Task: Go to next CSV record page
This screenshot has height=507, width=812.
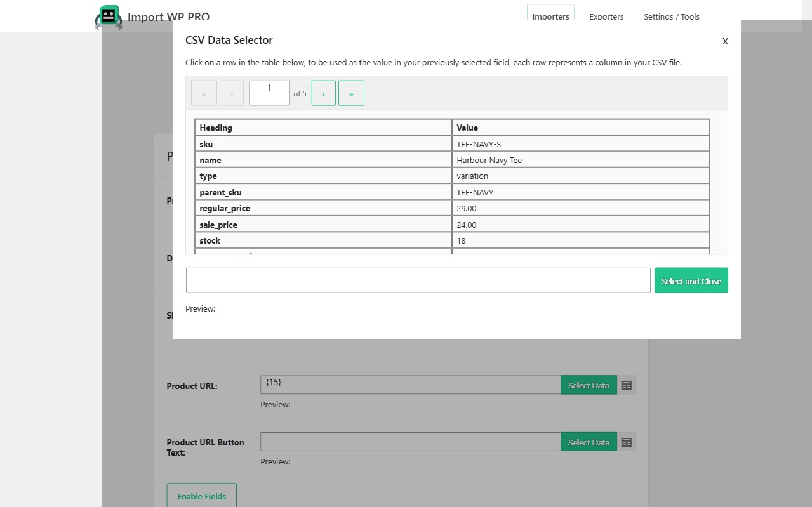Action: pos(324,93)
